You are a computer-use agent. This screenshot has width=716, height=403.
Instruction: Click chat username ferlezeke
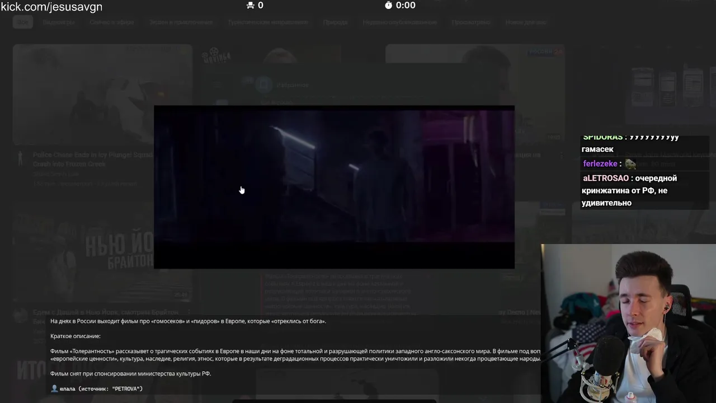(600, 163)
